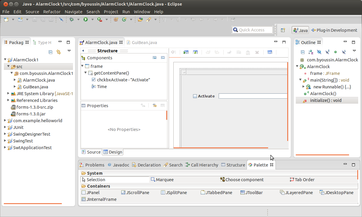This screenshot has height=217, width=362.
Task: Focus the Quick Access search field
Action: click(253, 30)
